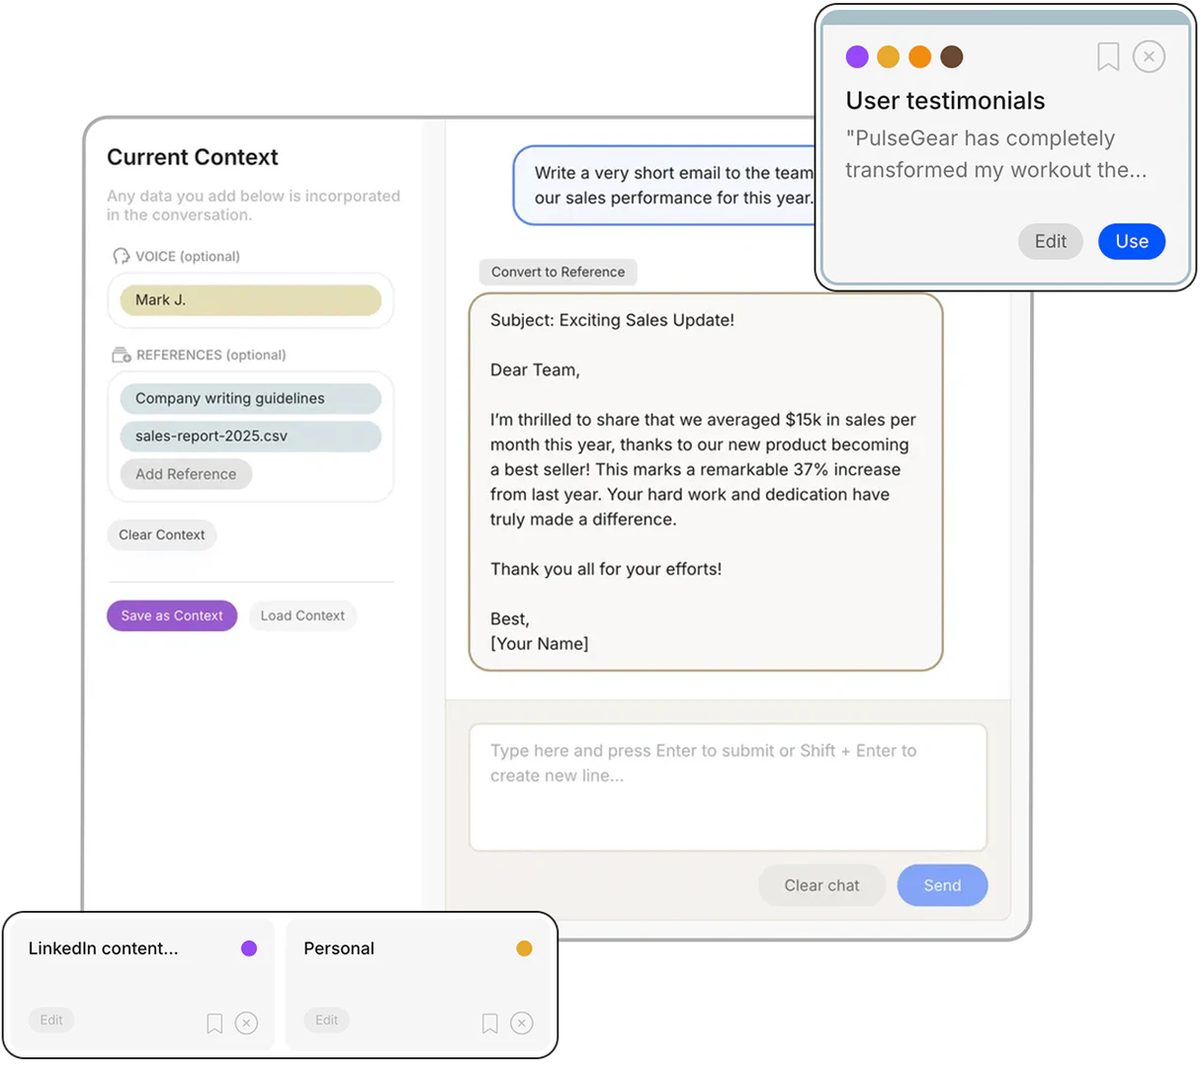Click the yellow indicator on the Personal card
1202x1067 pixels.
[x=524, y=947]
